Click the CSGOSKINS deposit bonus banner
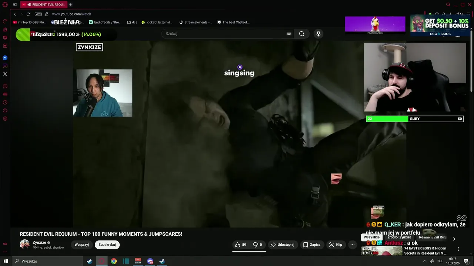The width and height of the screenshot is (474, 266). pos(440,26)
